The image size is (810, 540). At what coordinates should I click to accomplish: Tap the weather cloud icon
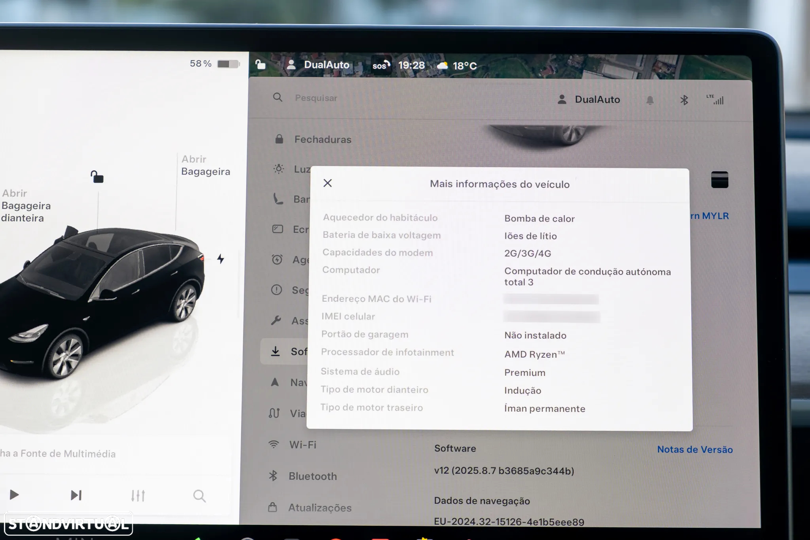(x=443, y=65)
